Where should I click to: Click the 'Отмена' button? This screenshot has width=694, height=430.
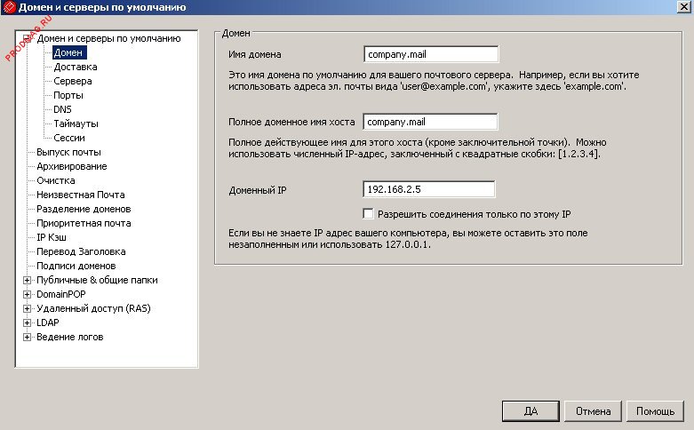click(x=593, y=411)
